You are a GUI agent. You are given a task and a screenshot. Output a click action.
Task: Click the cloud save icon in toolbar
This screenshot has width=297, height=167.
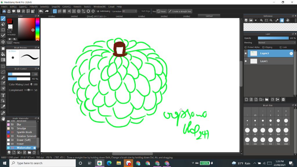(4, 11)
